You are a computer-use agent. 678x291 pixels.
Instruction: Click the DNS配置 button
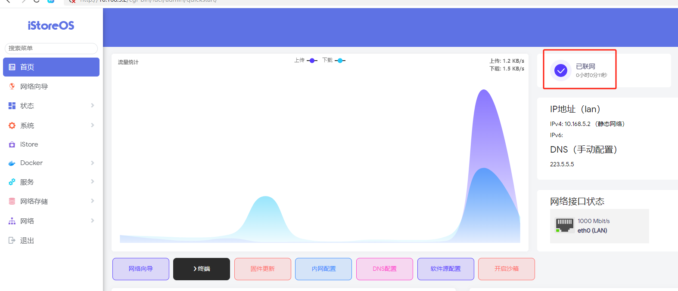[384, 269]
